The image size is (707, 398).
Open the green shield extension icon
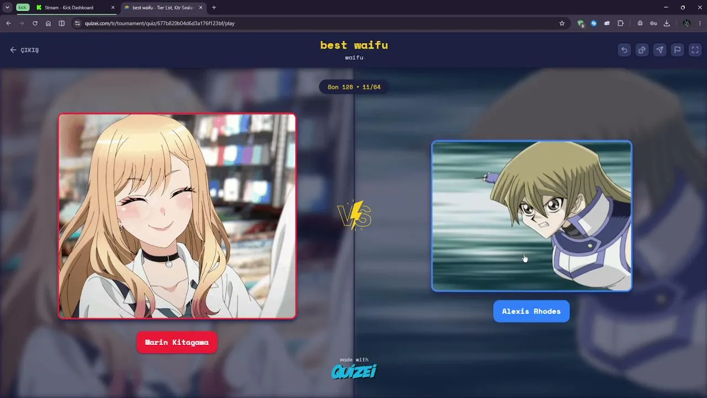point(581,23)
